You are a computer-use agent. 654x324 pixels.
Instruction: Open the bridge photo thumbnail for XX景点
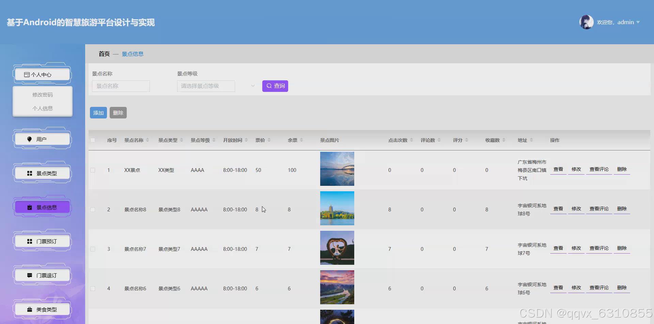pos(337,169)
